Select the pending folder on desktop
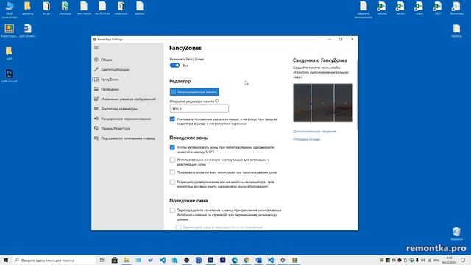Viewport: 471px width, 265px height. [28, 8]
